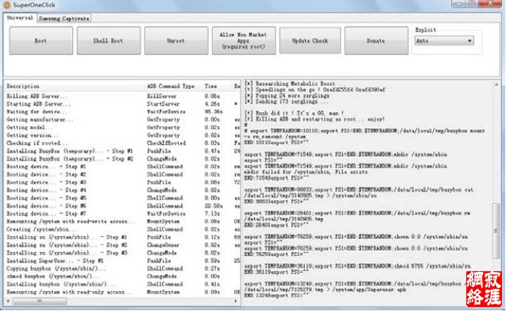Click the ChangeOwner command type cell
506x311 pixels.
(163, 245)
